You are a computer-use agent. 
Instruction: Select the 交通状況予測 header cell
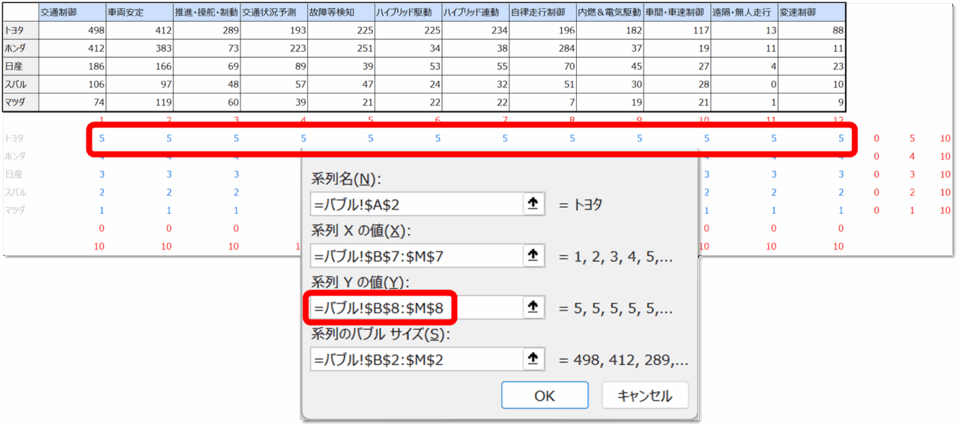274,12
